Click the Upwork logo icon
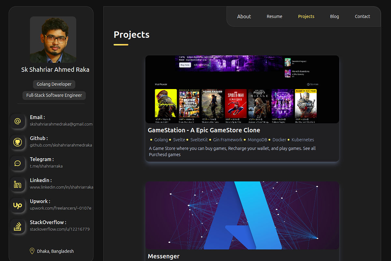 click(18, 206)
